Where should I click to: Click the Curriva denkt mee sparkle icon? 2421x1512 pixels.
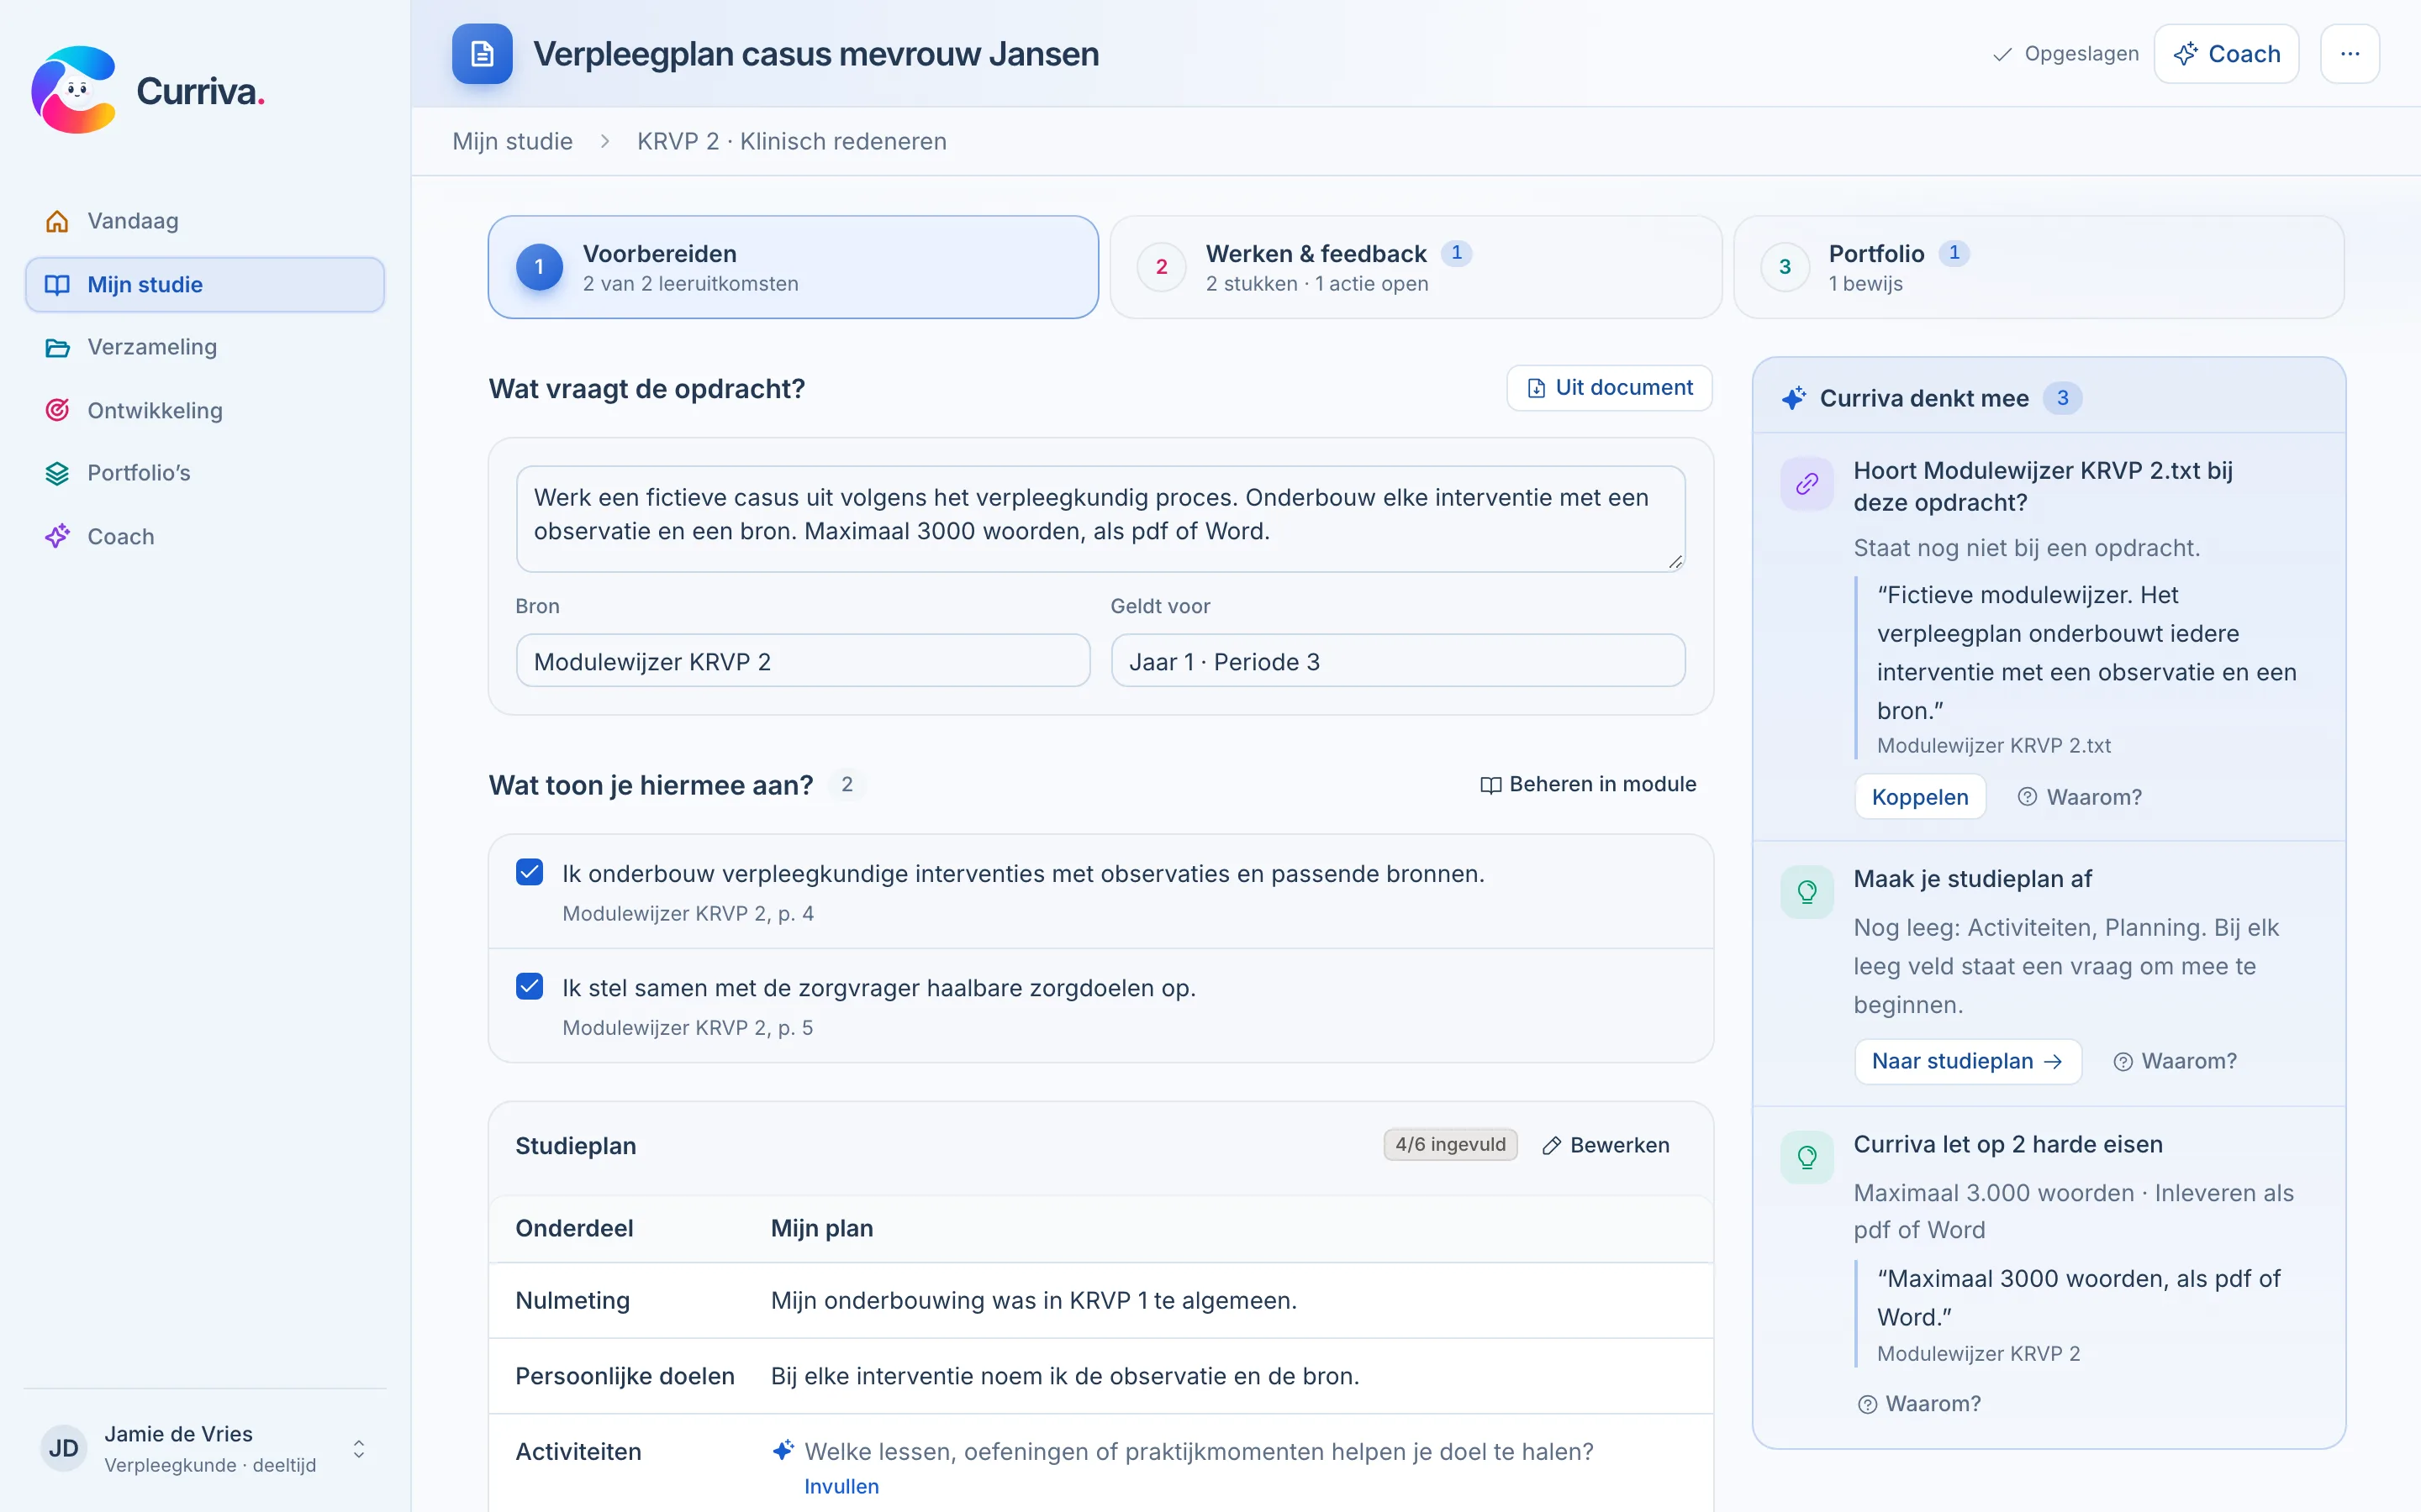click(1793, 398)
